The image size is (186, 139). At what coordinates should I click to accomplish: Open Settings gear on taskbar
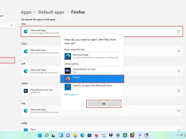tap(118, 135)
